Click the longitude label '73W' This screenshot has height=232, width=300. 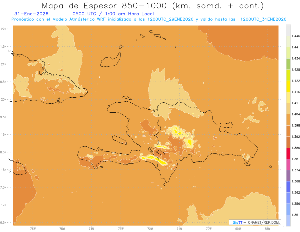tap(121, 229)
